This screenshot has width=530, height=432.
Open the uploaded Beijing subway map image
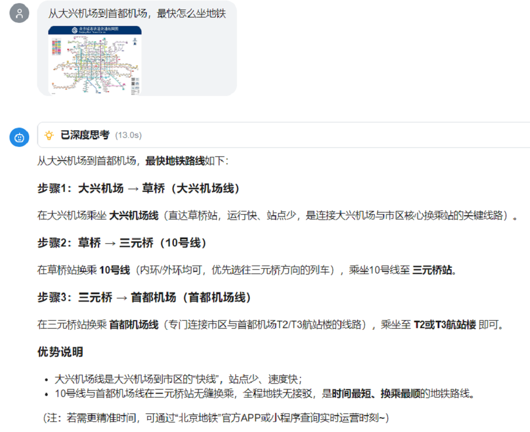coord(95,60)
